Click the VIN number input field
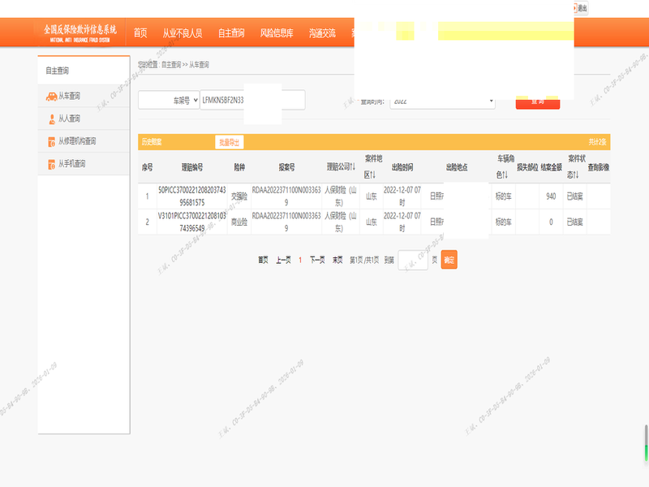Image resolution: width=649 pixels, height=487 pixels. pos(251,100)
